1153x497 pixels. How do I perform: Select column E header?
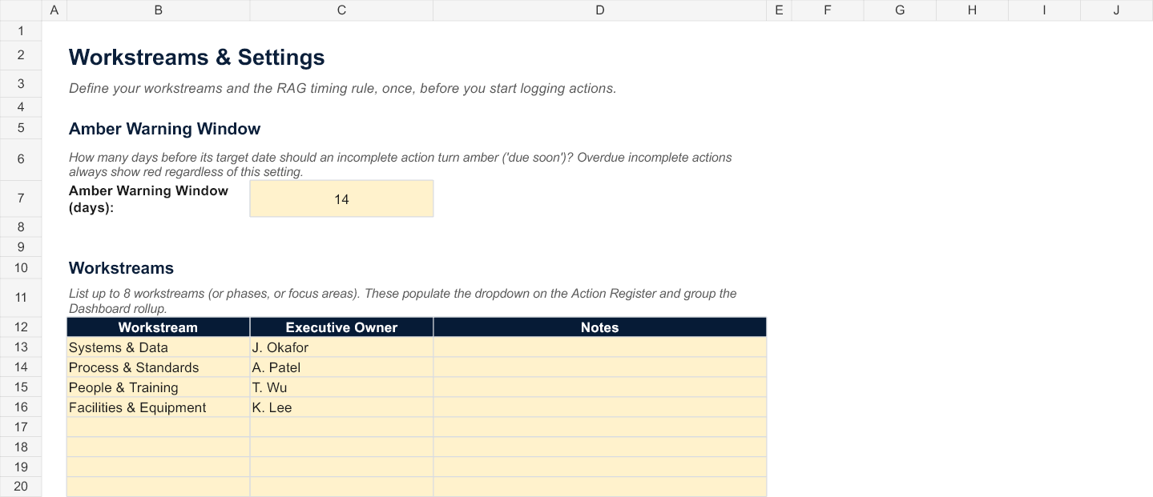(x=779, y=10)
